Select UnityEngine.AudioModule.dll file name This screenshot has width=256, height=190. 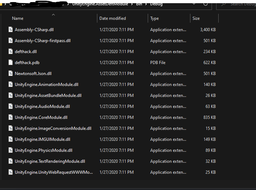(x=42, y=106)
